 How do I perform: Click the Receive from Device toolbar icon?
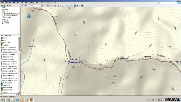4,5
